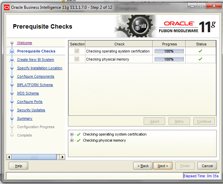This screenshot has width=223, height=184.
Task: Click the Complete step bullet
Action: pyautogui.click(x=12, y=135)
